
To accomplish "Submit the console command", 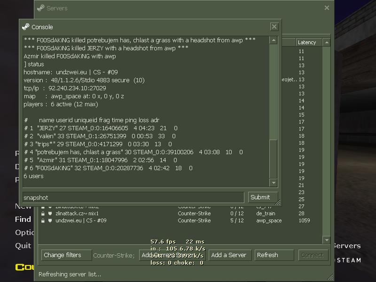I will [x=263, y=197].
